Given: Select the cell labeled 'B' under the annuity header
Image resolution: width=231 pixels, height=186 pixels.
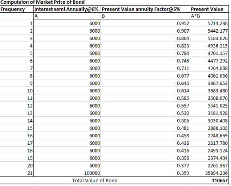Looking at the screenshot, I should coord(145,16).
